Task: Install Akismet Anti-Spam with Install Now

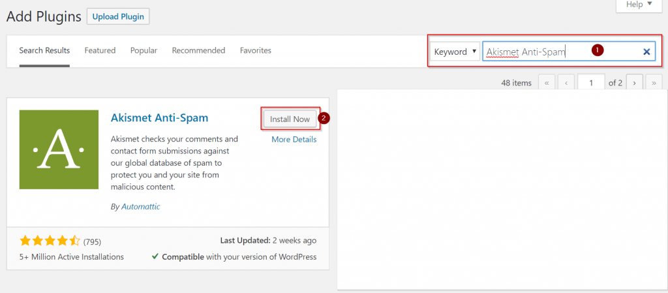Action: (290, 119)
